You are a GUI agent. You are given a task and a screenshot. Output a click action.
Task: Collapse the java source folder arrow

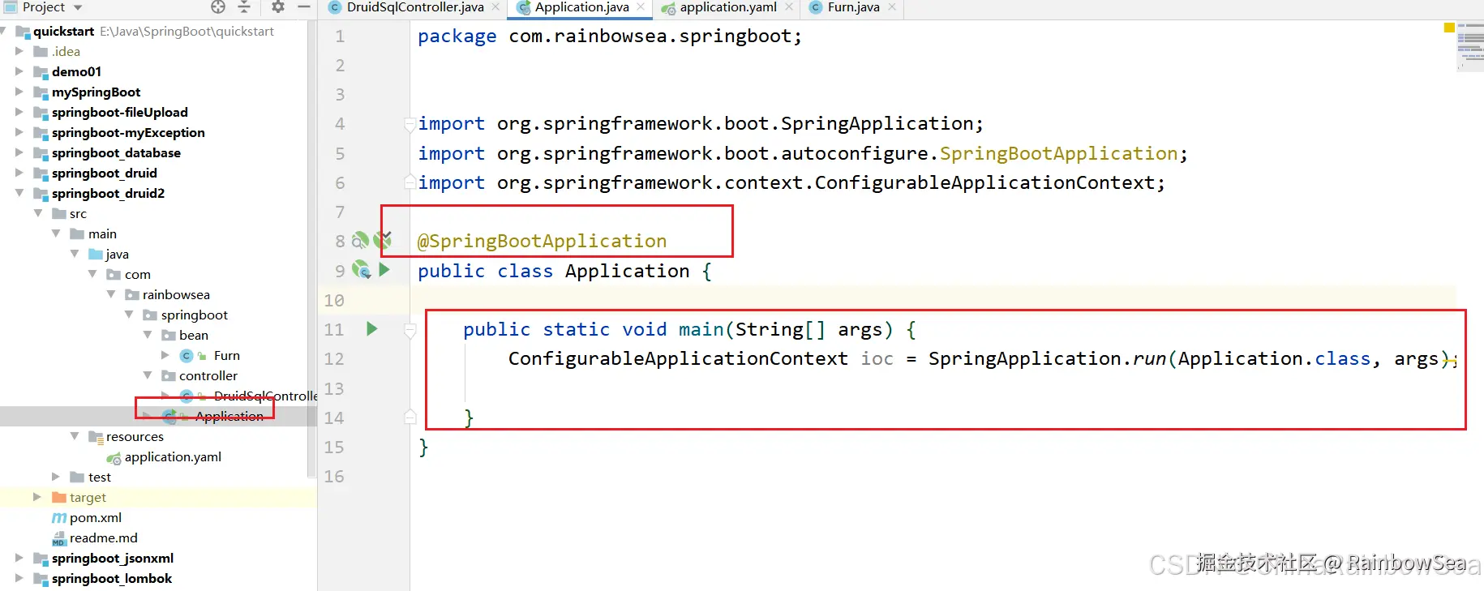coord(75,254)
